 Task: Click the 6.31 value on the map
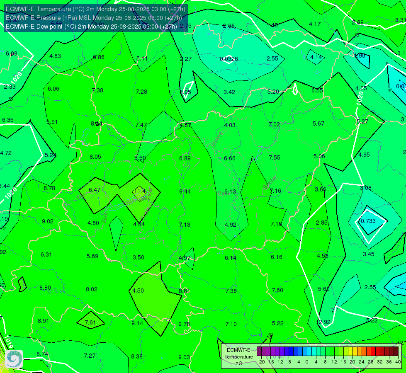(46, 254)
